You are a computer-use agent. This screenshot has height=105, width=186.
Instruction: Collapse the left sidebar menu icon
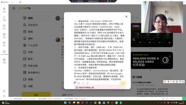coord(4,91)
